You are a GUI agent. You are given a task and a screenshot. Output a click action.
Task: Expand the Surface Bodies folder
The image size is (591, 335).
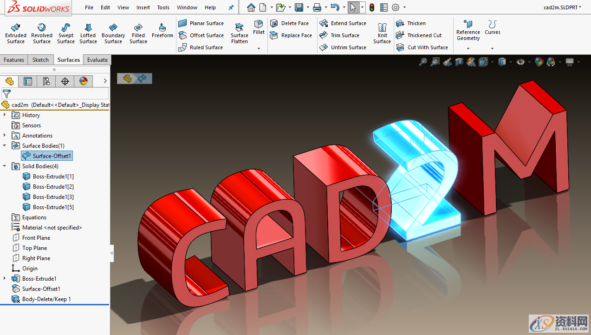(5, 145)
